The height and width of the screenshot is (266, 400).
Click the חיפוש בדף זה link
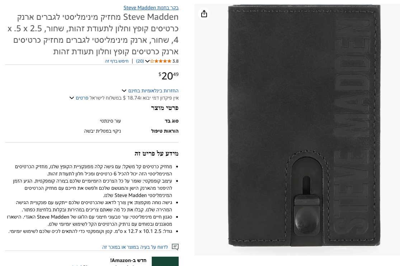click(x=117, y=61)
